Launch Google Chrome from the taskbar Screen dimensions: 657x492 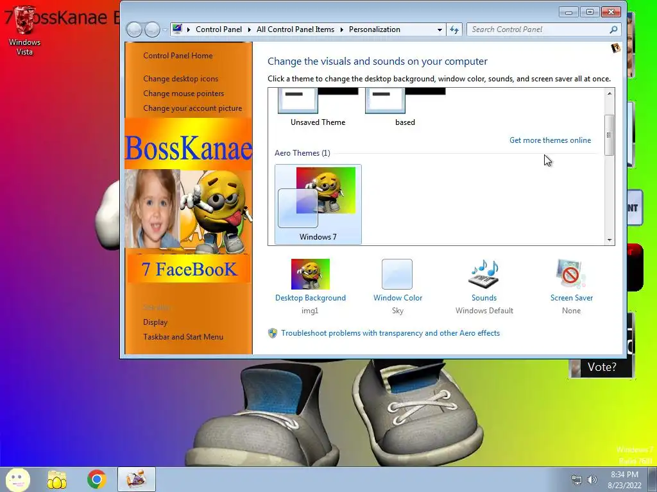coord(96,479)
